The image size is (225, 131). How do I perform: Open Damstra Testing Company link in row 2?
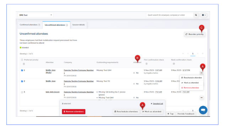79,83
